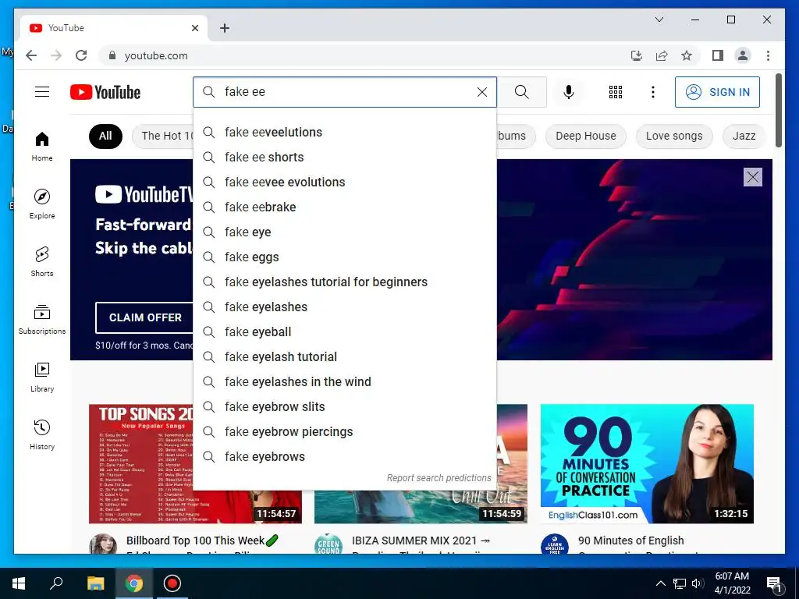This screenshot has width=799, height=599.
Task: Bookmark this page with the star icon
Action: [687, 55]
